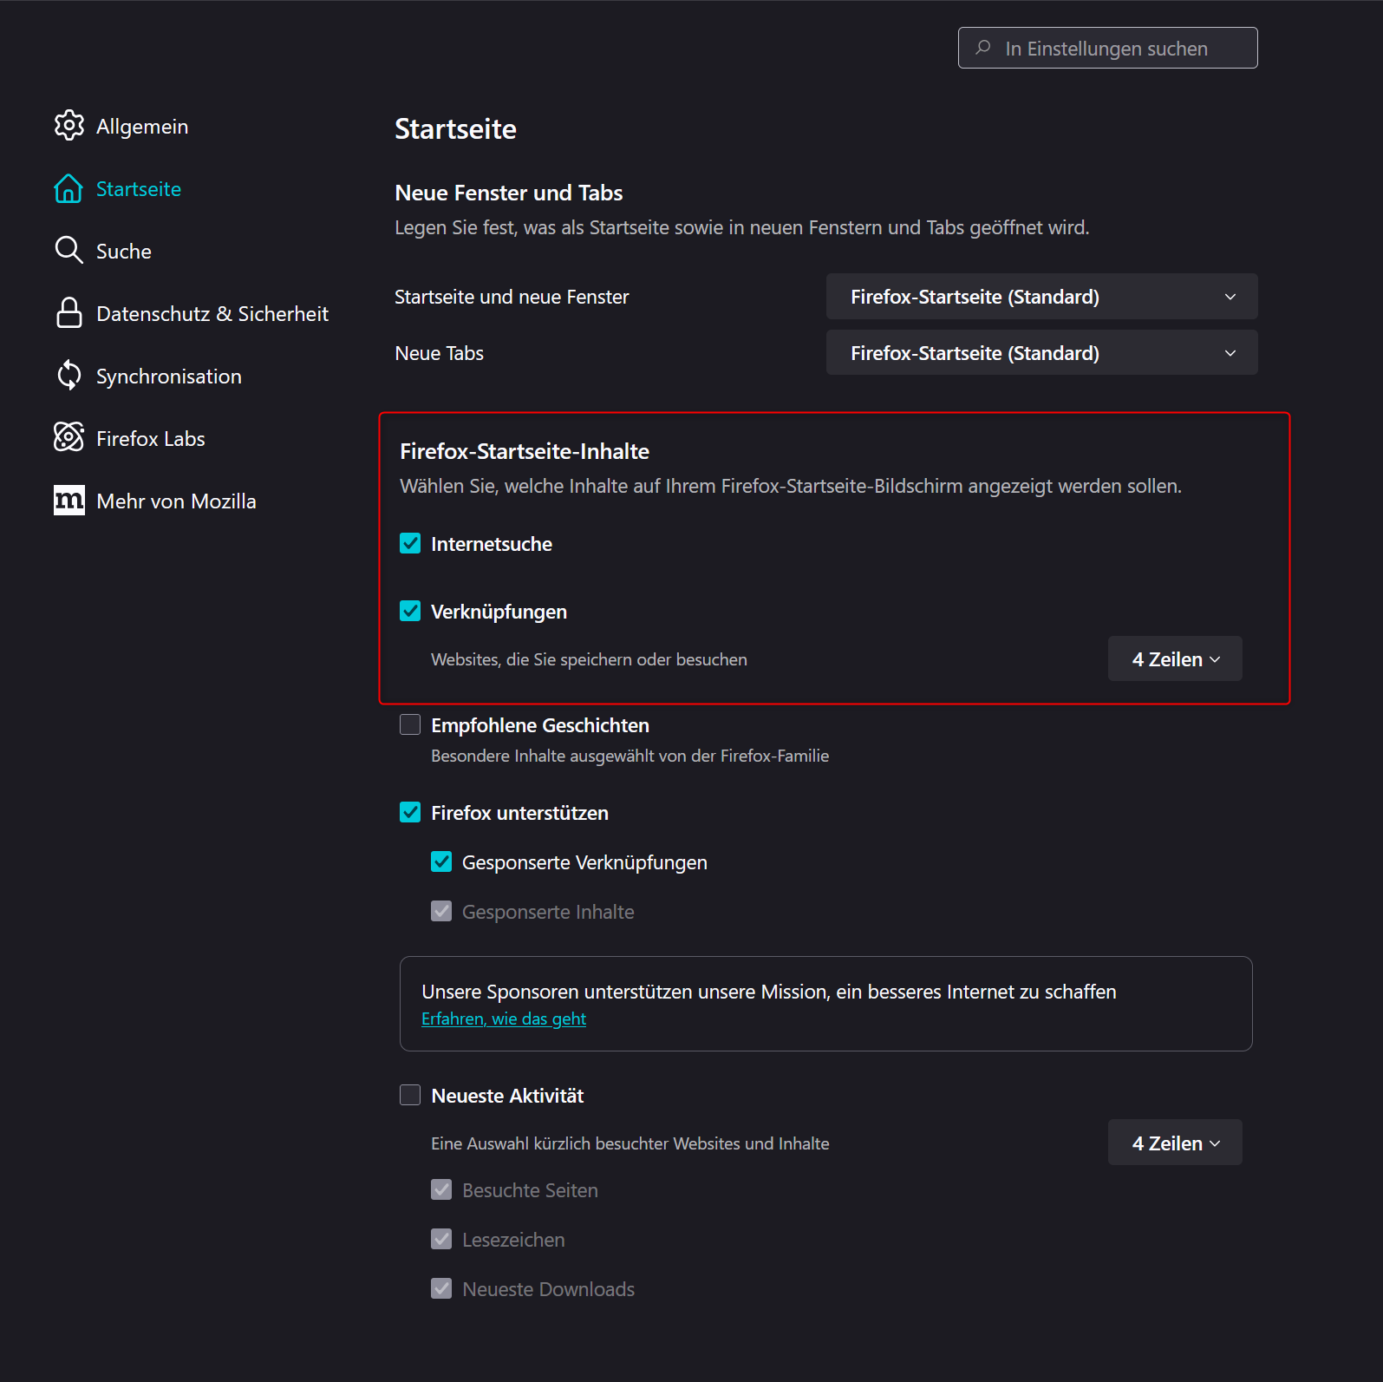This screenshot has height=1382, width=1383.
Task: Expand the Verknüpfungen 4 Zeilen dropdown
Action: click(x=1175, y=659)
